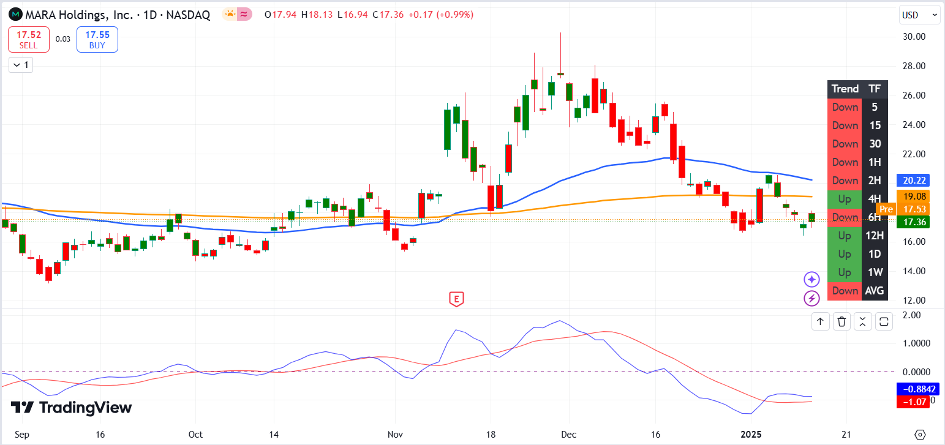Click the 24.00 price axis label
Viewport: 945px width, 445px height.
tap(914, 125)
